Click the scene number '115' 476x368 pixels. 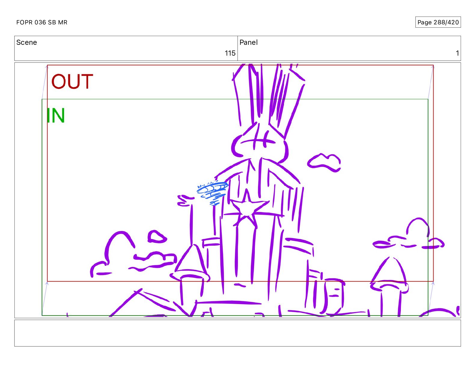230,53
